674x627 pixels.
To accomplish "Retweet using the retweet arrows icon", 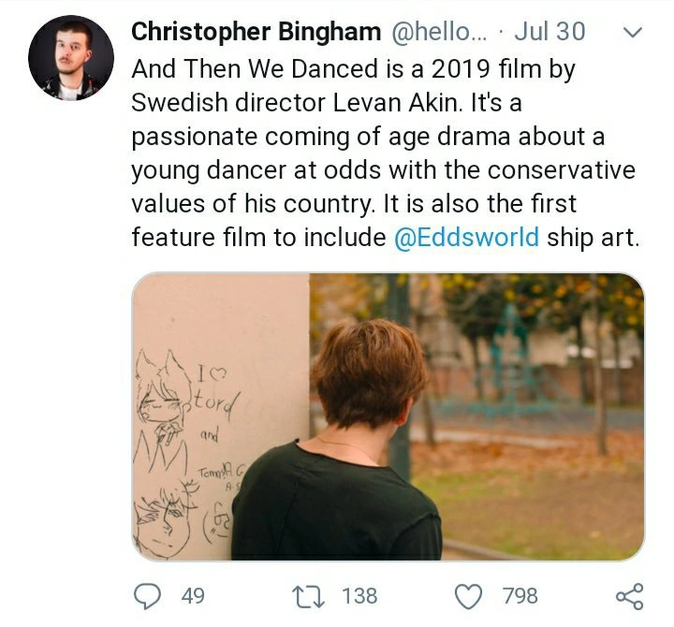I will pyautogui.click(x=305, y=595).
